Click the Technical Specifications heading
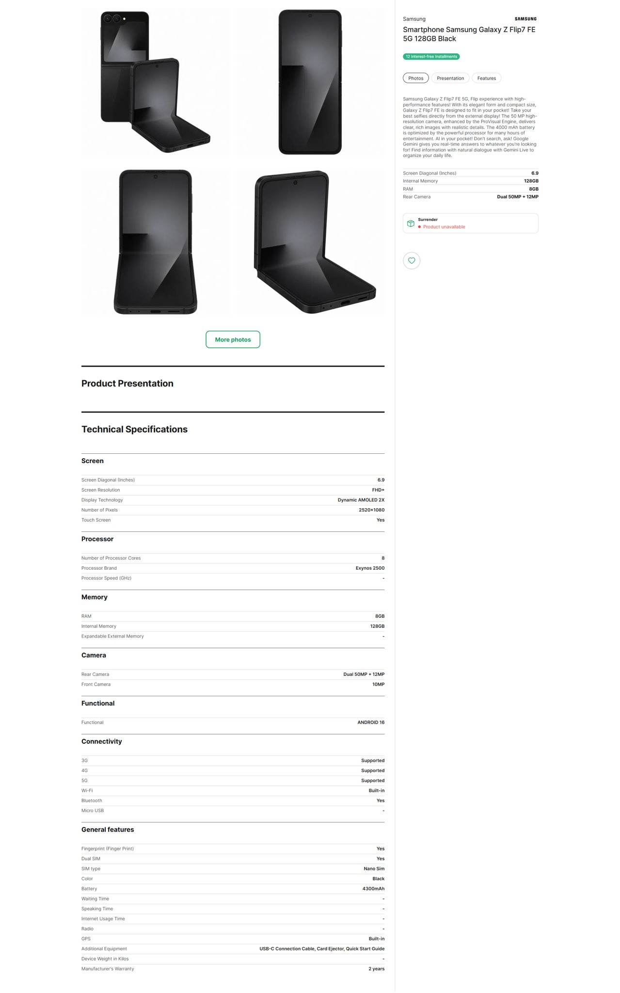The width and height of the screenshot is (620, 993). click(x=134, y=429)
